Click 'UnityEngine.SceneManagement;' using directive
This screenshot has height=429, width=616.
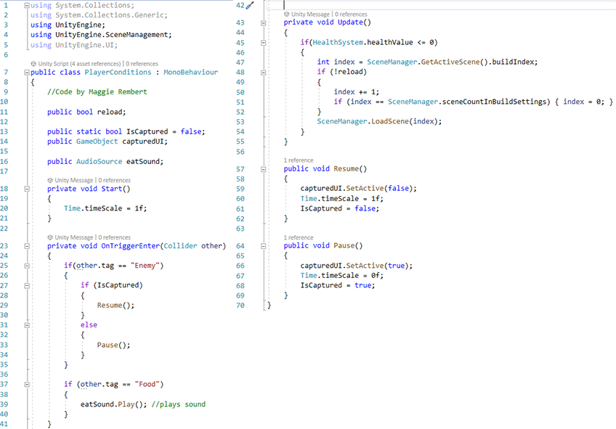[113, 35]
